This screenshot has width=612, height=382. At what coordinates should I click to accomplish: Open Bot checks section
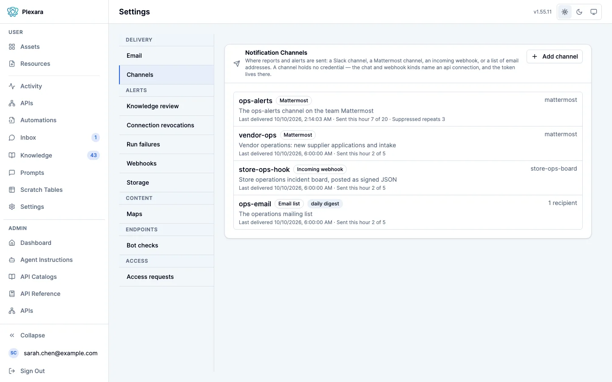167,245
